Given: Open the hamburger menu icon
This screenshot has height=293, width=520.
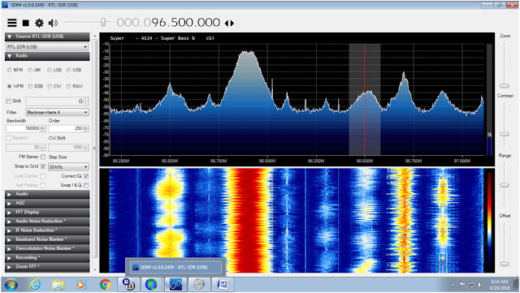Looking at the screenshot, I should click(12, 23).
